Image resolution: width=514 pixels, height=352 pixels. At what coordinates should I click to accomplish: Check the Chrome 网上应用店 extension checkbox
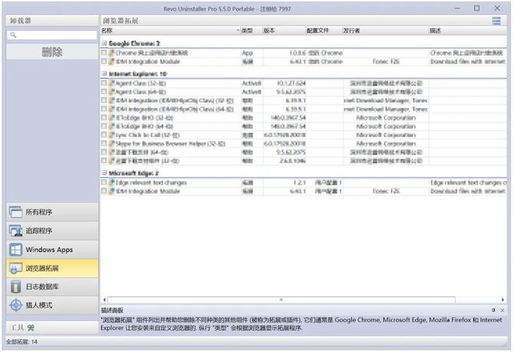click(104, 52)
